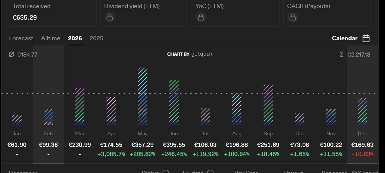
Task: Select the May dividend bar
Action: point(143,96)
